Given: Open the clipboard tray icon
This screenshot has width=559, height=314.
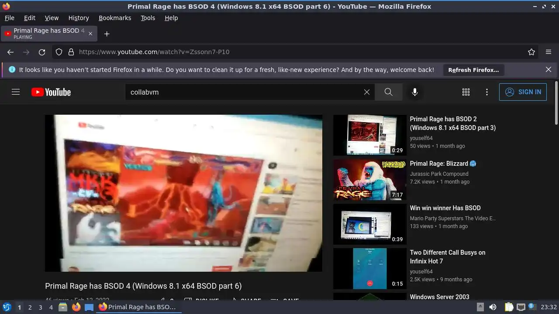Looking at the screenshot, I should coord(509,307).
